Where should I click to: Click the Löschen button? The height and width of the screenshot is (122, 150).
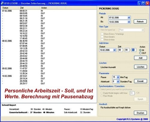140,67
